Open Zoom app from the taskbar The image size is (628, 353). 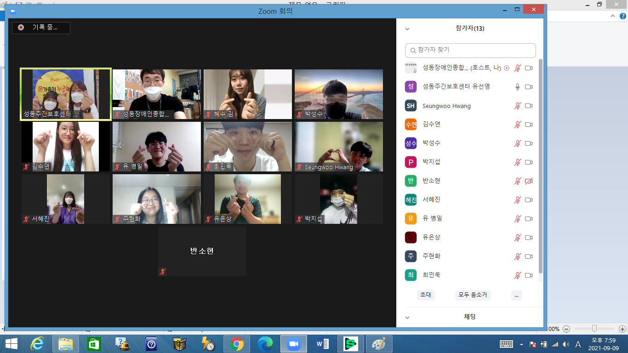tap(293, 344)
